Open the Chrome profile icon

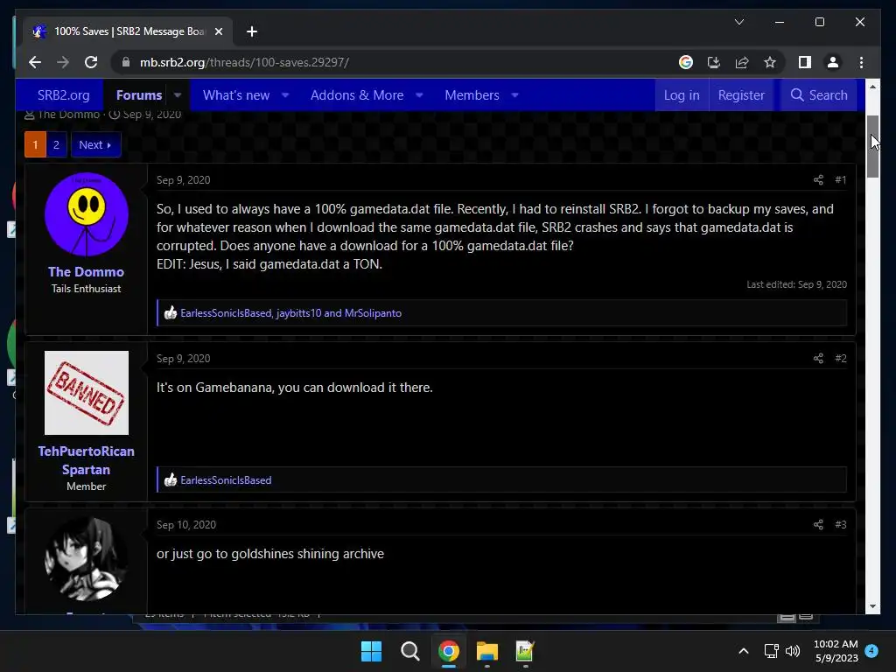coord(833,62)
